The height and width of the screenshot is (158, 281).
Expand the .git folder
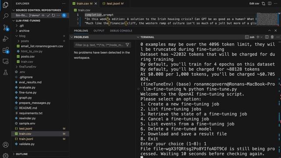pos(17,25)
